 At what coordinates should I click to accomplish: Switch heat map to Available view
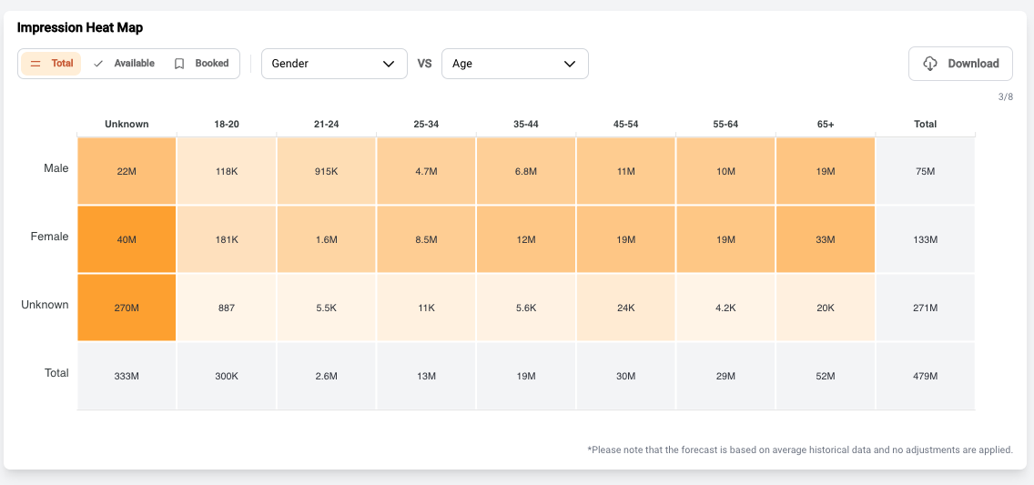point(125,64)
